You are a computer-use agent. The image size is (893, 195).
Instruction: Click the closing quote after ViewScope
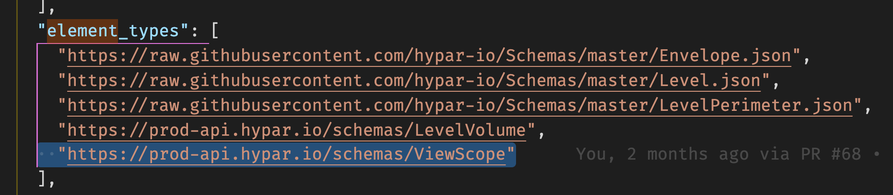511,153
